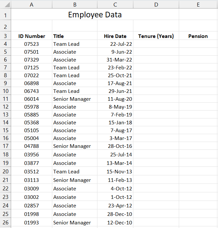This screenshot has height=228, width=218.
Task: Select the row 11 header
Action: click(6, 99)
